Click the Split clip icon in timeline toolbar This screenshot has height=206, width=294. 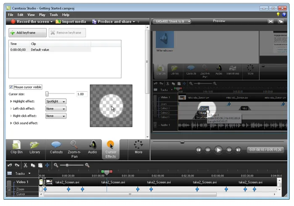47,165
